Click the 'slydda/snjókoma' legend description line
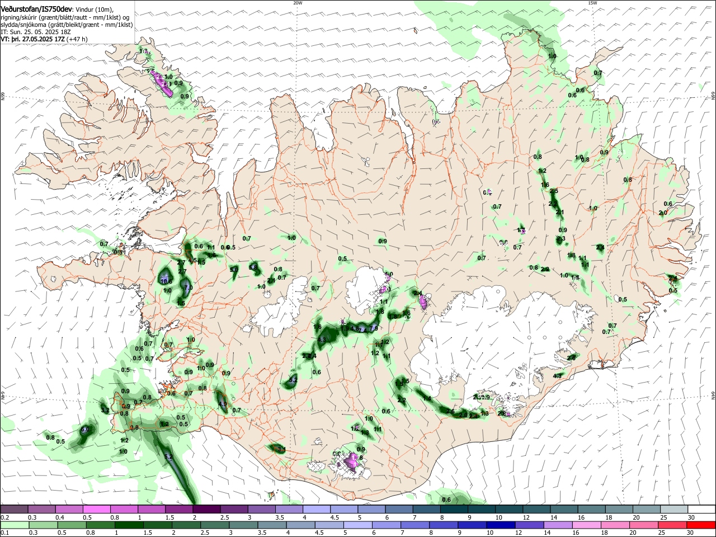 coord(67,25)
